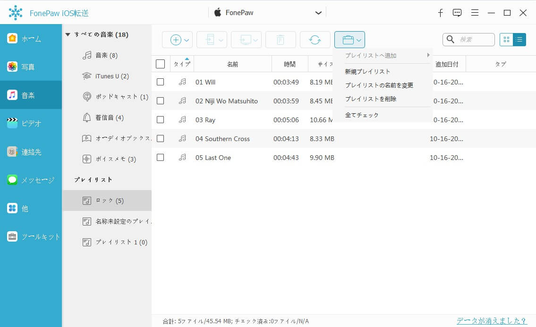
Task: Click the music note icon beside 01 Will
Action: pos(182,82)
